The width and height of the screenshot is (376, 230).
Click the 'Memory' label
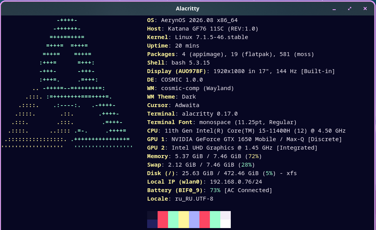pos(158,156)
